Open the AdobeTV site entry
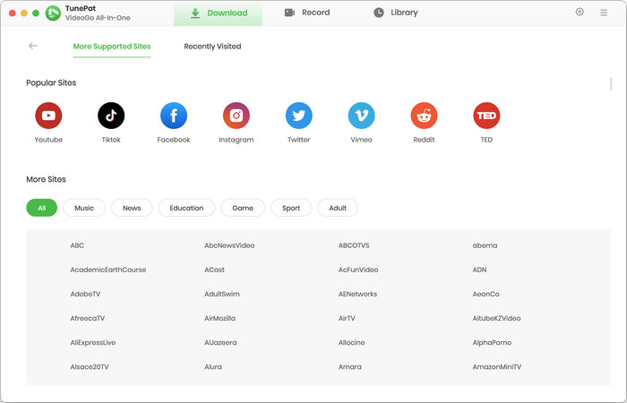The width and height of the screenshot is (627, 403). 85,294
